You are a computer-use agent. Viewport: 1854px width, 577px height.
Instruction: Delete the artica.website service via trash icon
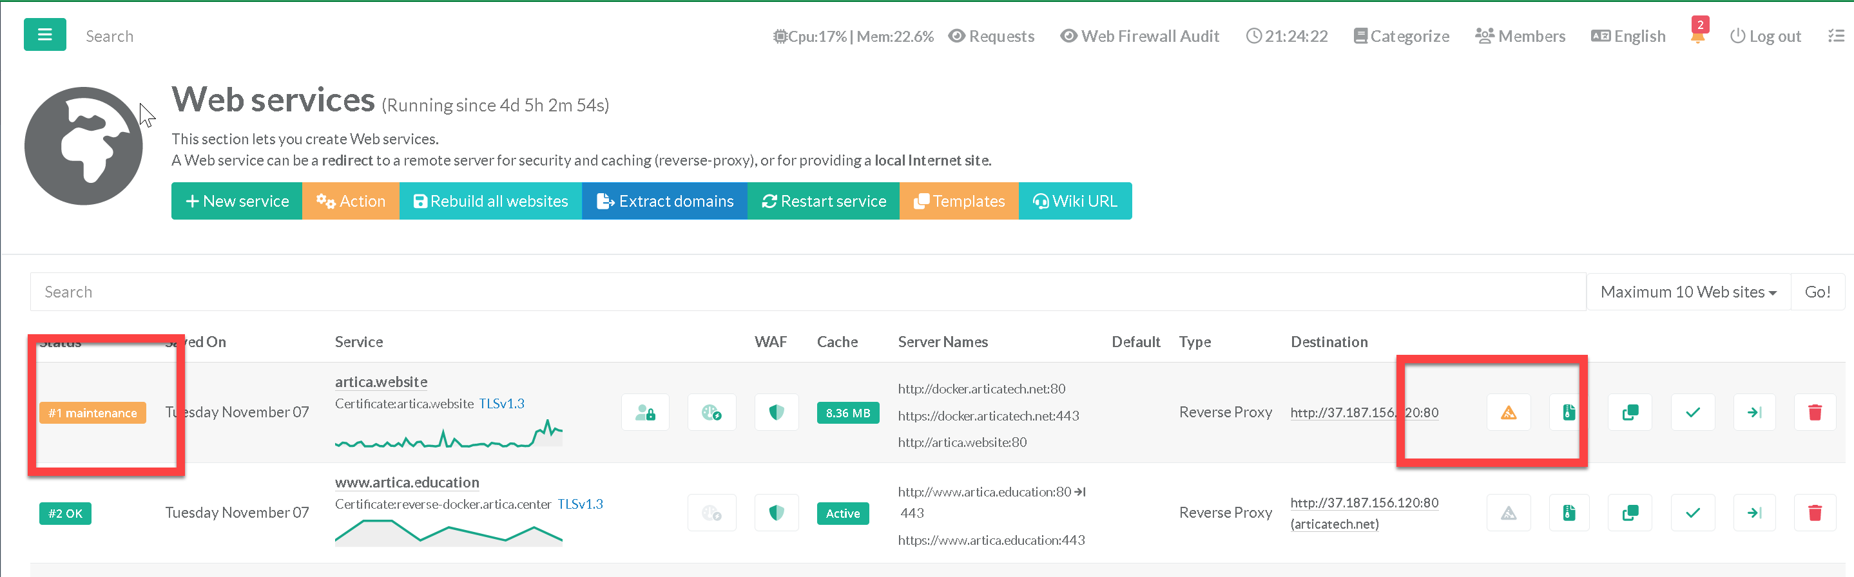tap(1815, 412)
